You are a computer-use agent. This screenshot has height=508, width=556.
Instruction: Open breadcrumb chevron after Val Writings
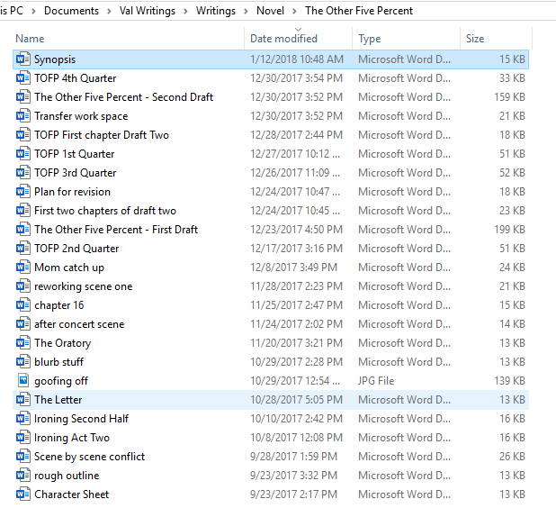pos(186,11)
